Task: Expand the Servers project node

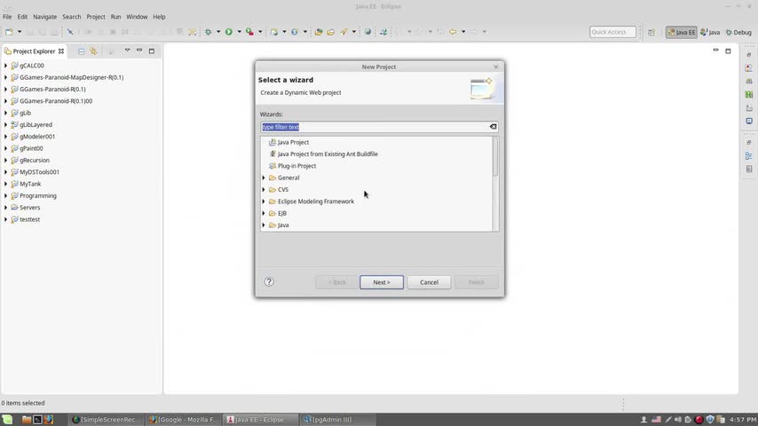Action: [6, 208]
